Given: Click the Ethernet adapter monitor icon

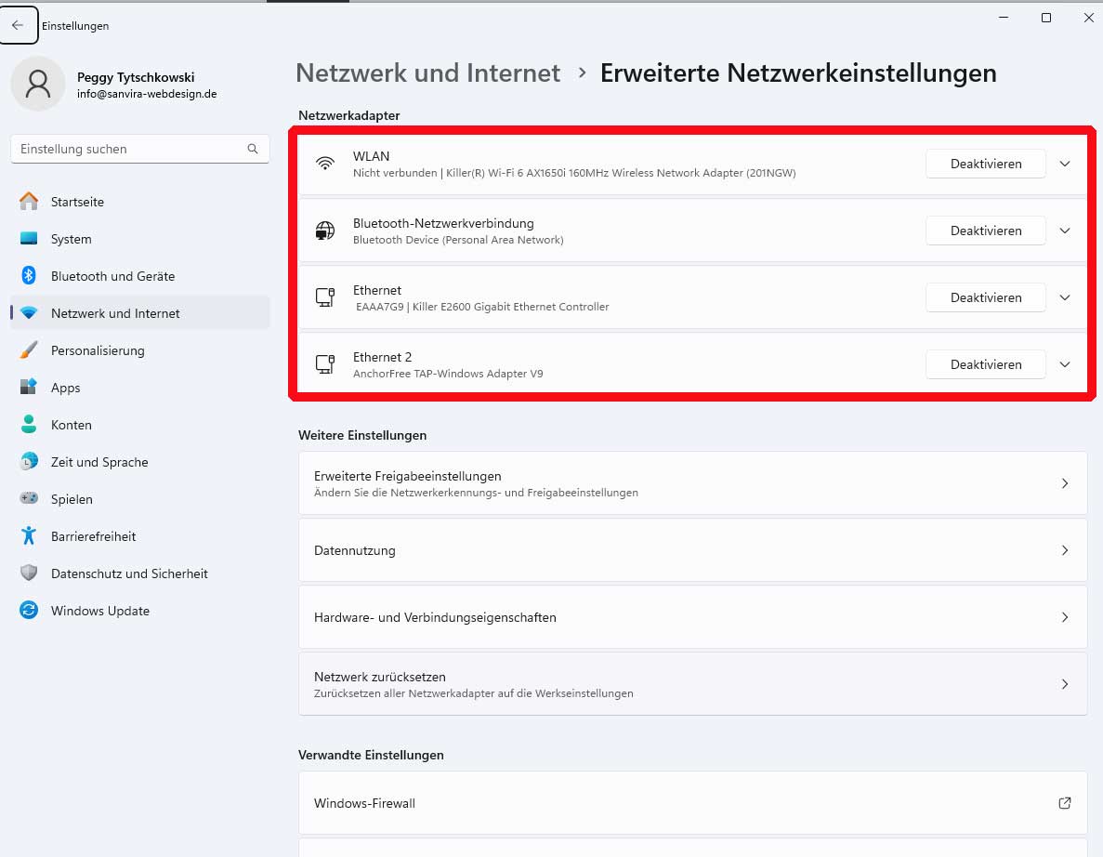Looking at the screenshot, I should point(325,297).
